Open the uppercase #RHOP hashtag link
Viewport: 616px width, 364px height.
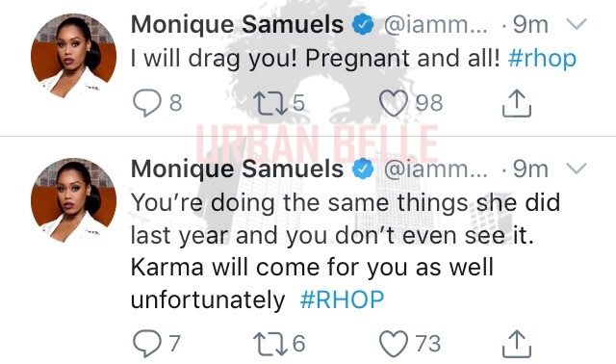tap(342, 299)
